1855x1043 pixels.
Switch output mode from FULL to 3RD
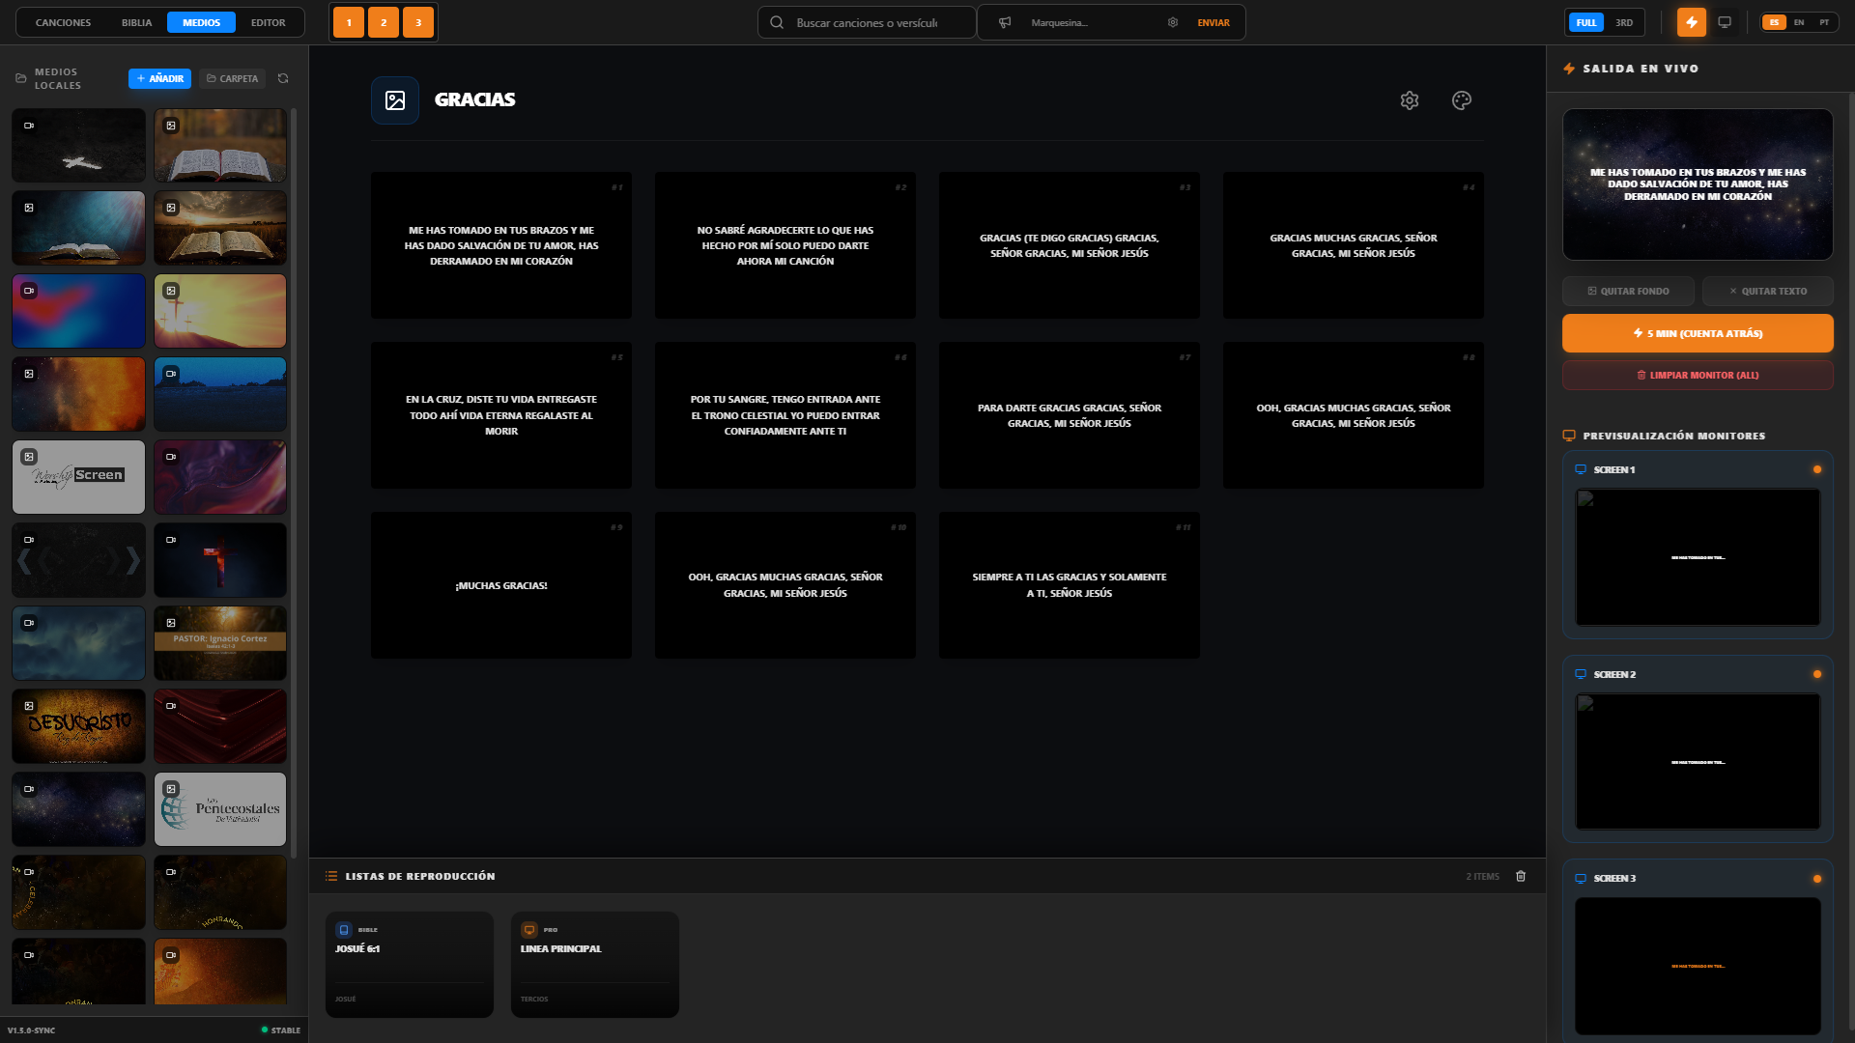pyautogui.click(x=1624, y=21)
